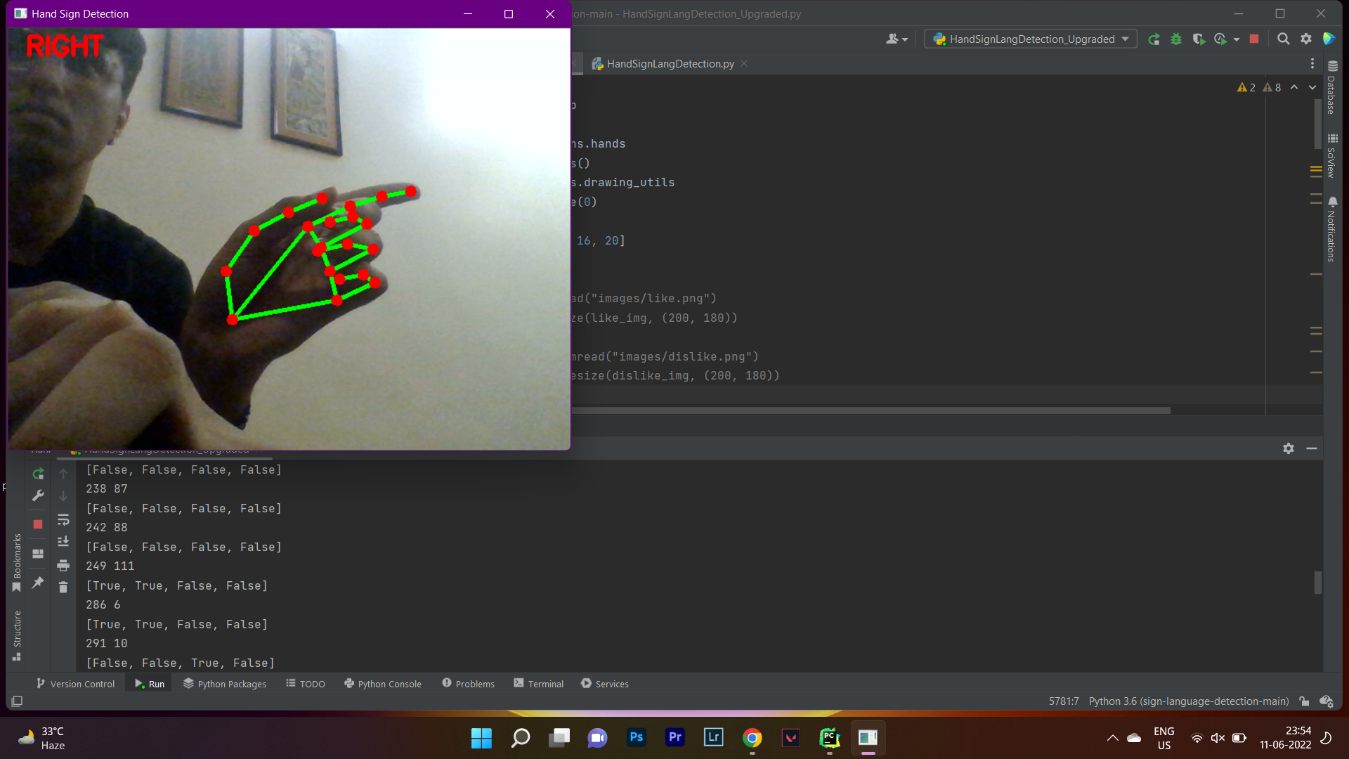Toggle pin tab in Run panel
Screen dimensions: 1349x759
coord(38,583)
